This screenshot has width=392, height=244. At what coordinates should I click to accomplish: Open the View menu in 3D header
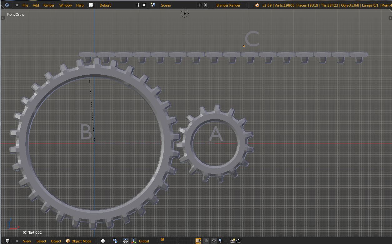(x=27, y=241)
